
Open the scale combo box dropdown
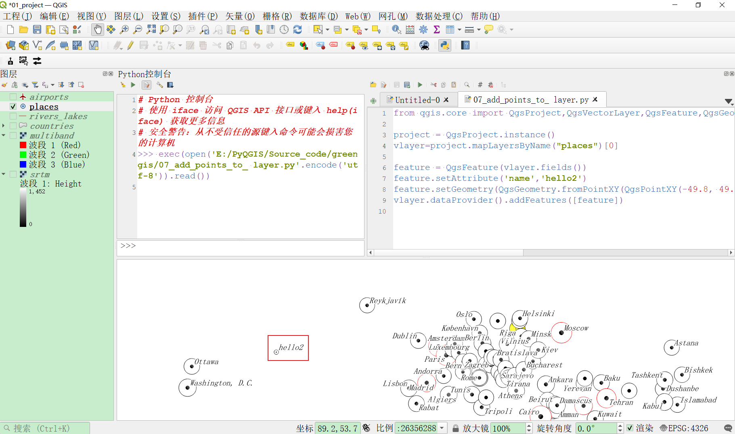click(442, 428)
